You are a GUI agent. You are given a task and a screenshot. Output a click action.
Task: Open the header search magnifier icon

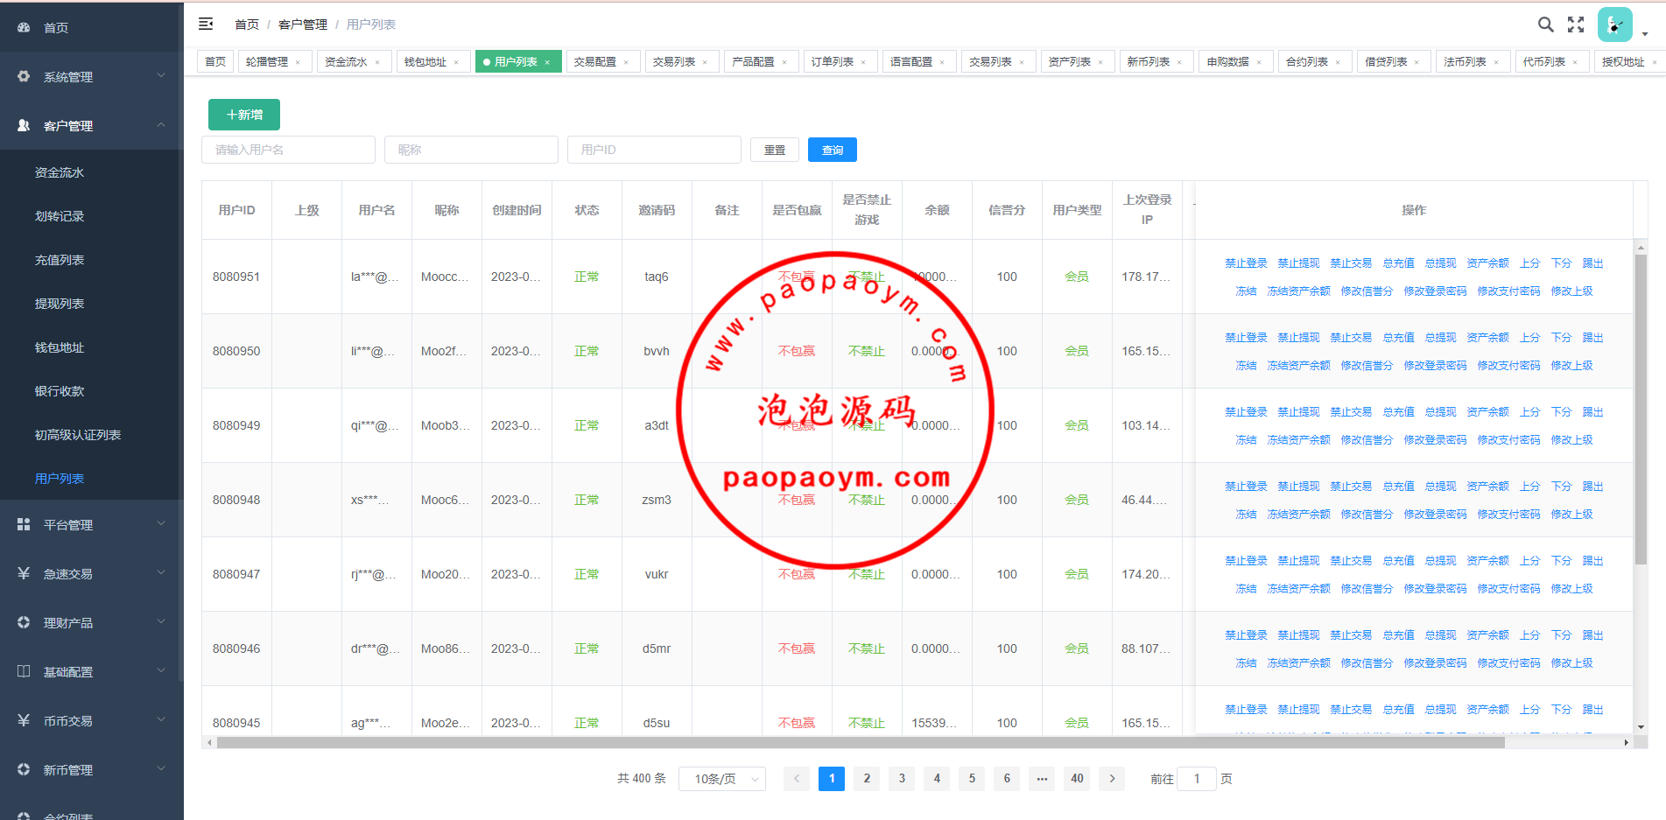pos(1546,25)
